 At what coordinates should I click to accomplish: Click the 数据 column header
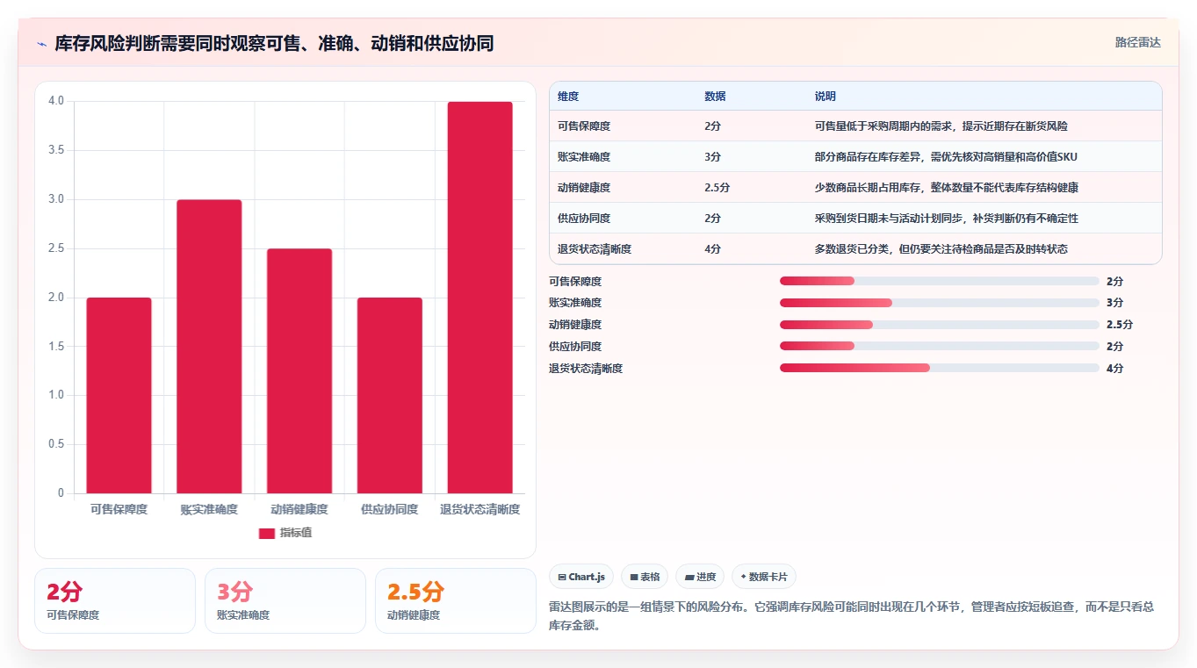point(715,97)
